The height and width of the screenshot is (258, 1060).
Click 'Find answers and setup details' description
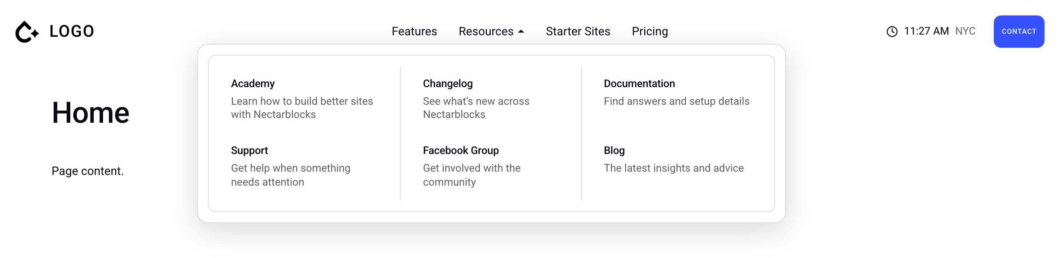click(x=676, y=101)
